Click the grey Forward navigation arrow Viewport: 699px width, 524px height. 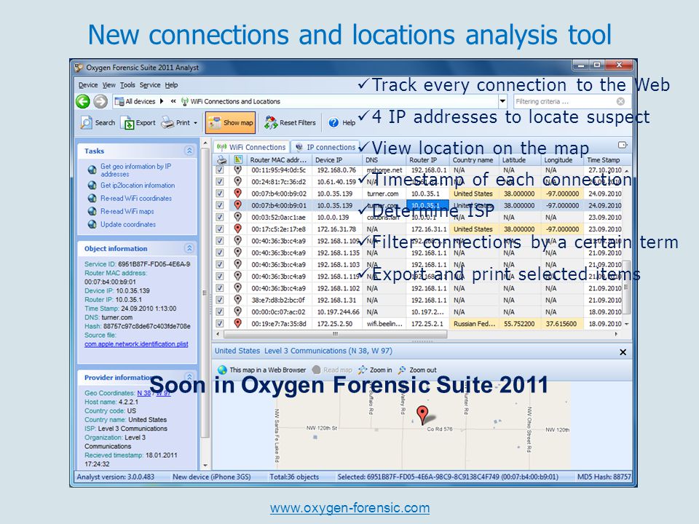[x=100, y=102]
